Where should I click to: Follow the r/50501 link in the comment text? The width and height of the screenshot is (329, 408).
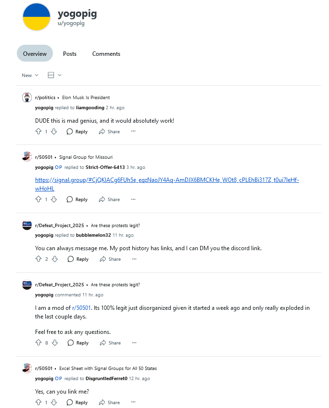81,308
